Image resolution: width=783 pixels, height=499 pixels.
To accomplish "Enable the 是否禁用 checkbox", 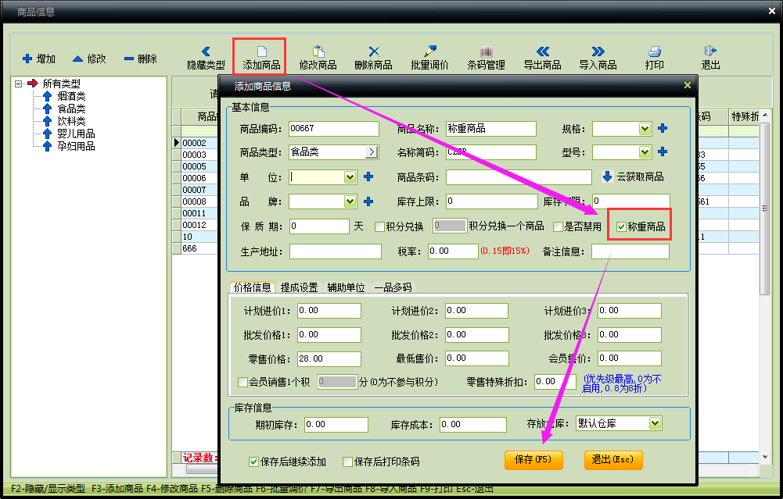I will point(559,226).
